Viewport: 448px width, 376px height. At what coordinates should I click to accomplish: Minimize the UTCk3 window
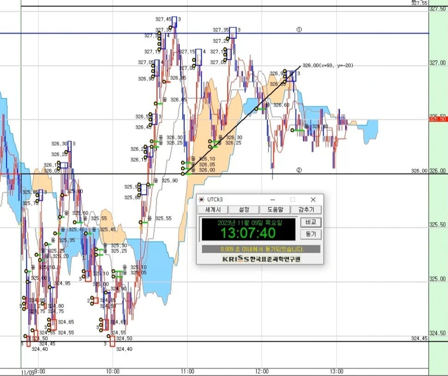coord(273,200)
